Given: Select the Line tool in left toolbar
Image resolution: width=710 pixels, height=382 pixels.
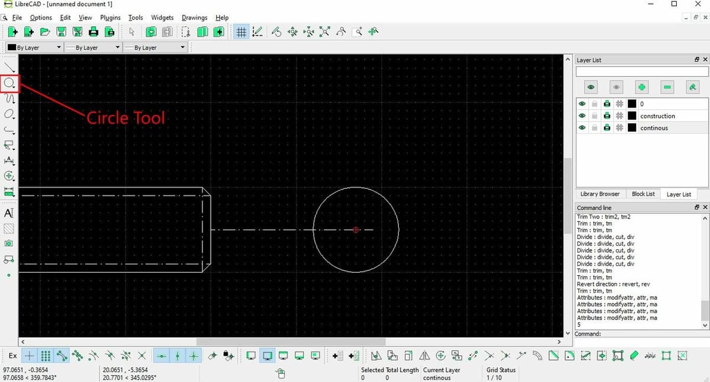Looking at the screenshot, I should (x=9, y=68).
